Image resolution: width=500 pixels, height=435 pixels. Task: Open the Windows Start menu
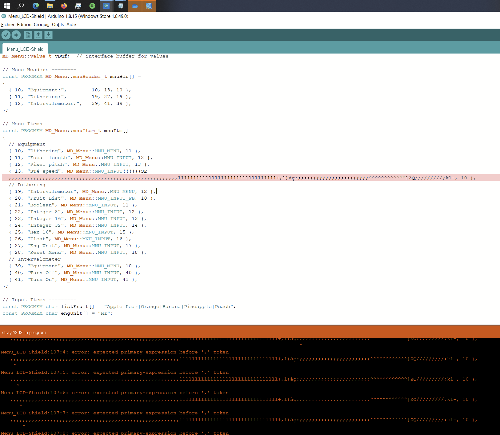click(6, 6)
